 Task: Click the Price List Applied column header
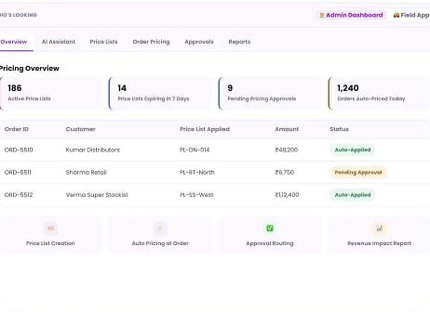(205, 129)
